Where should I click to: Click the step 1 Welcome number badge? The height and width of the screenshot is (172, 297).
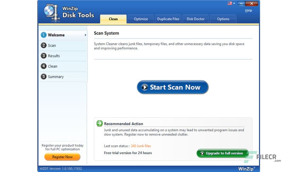tap(44, 35)
